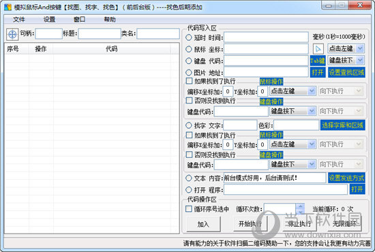Click 键盘操作 label in 找字 section
This screenshot has width=375, height=252.
tap(271, 155)
